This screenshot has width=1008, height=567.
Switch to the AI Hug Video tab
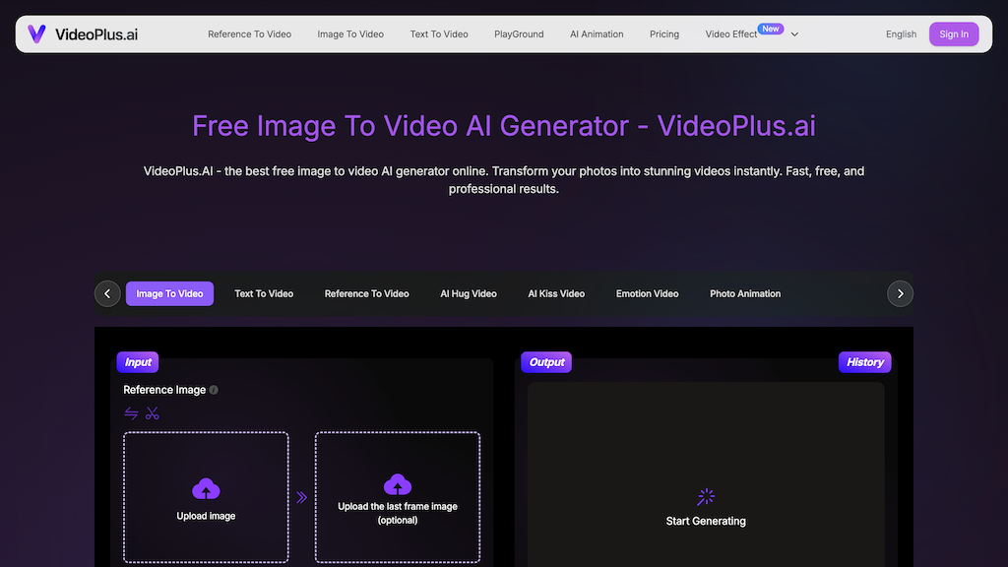pos(468,293)
